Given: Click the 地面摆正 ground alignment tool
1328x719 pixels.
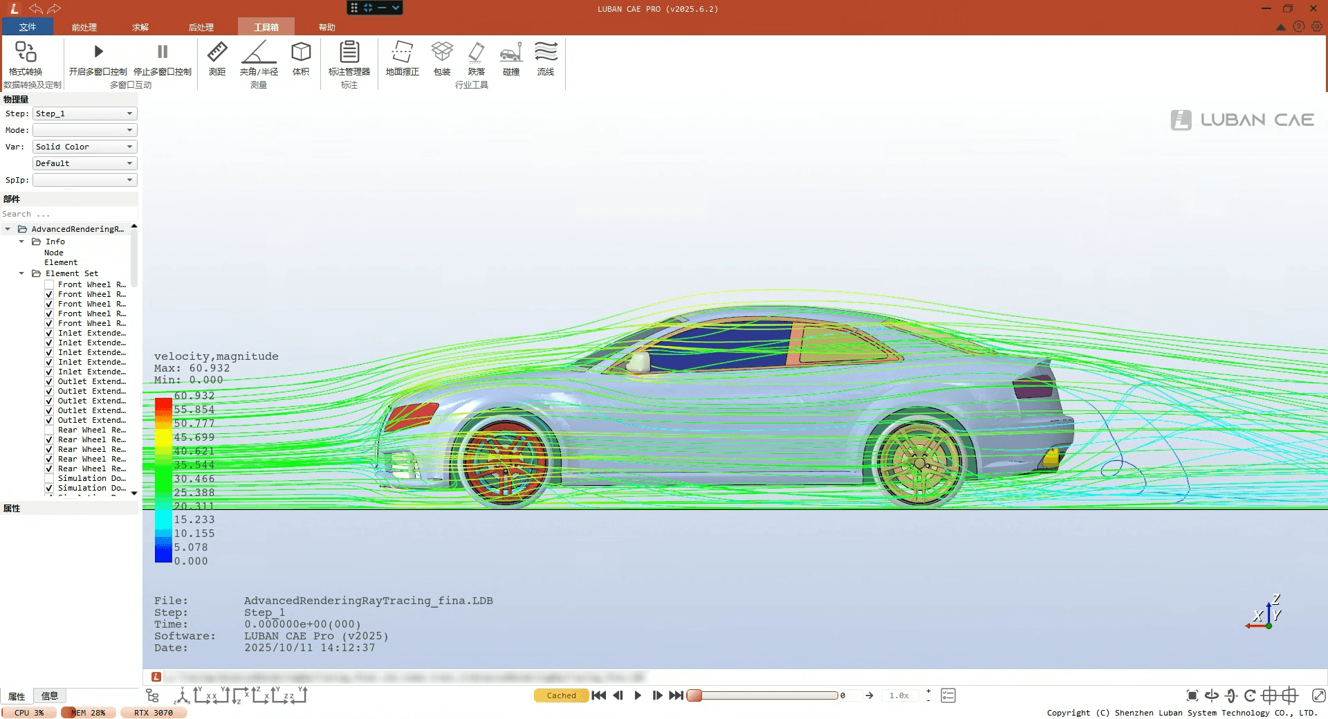Looking at the screenshot, I should click(402, 58).
